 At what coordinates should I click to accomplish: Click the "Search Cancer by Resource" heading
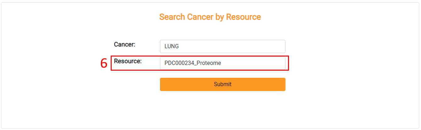(x=210, y=17)
